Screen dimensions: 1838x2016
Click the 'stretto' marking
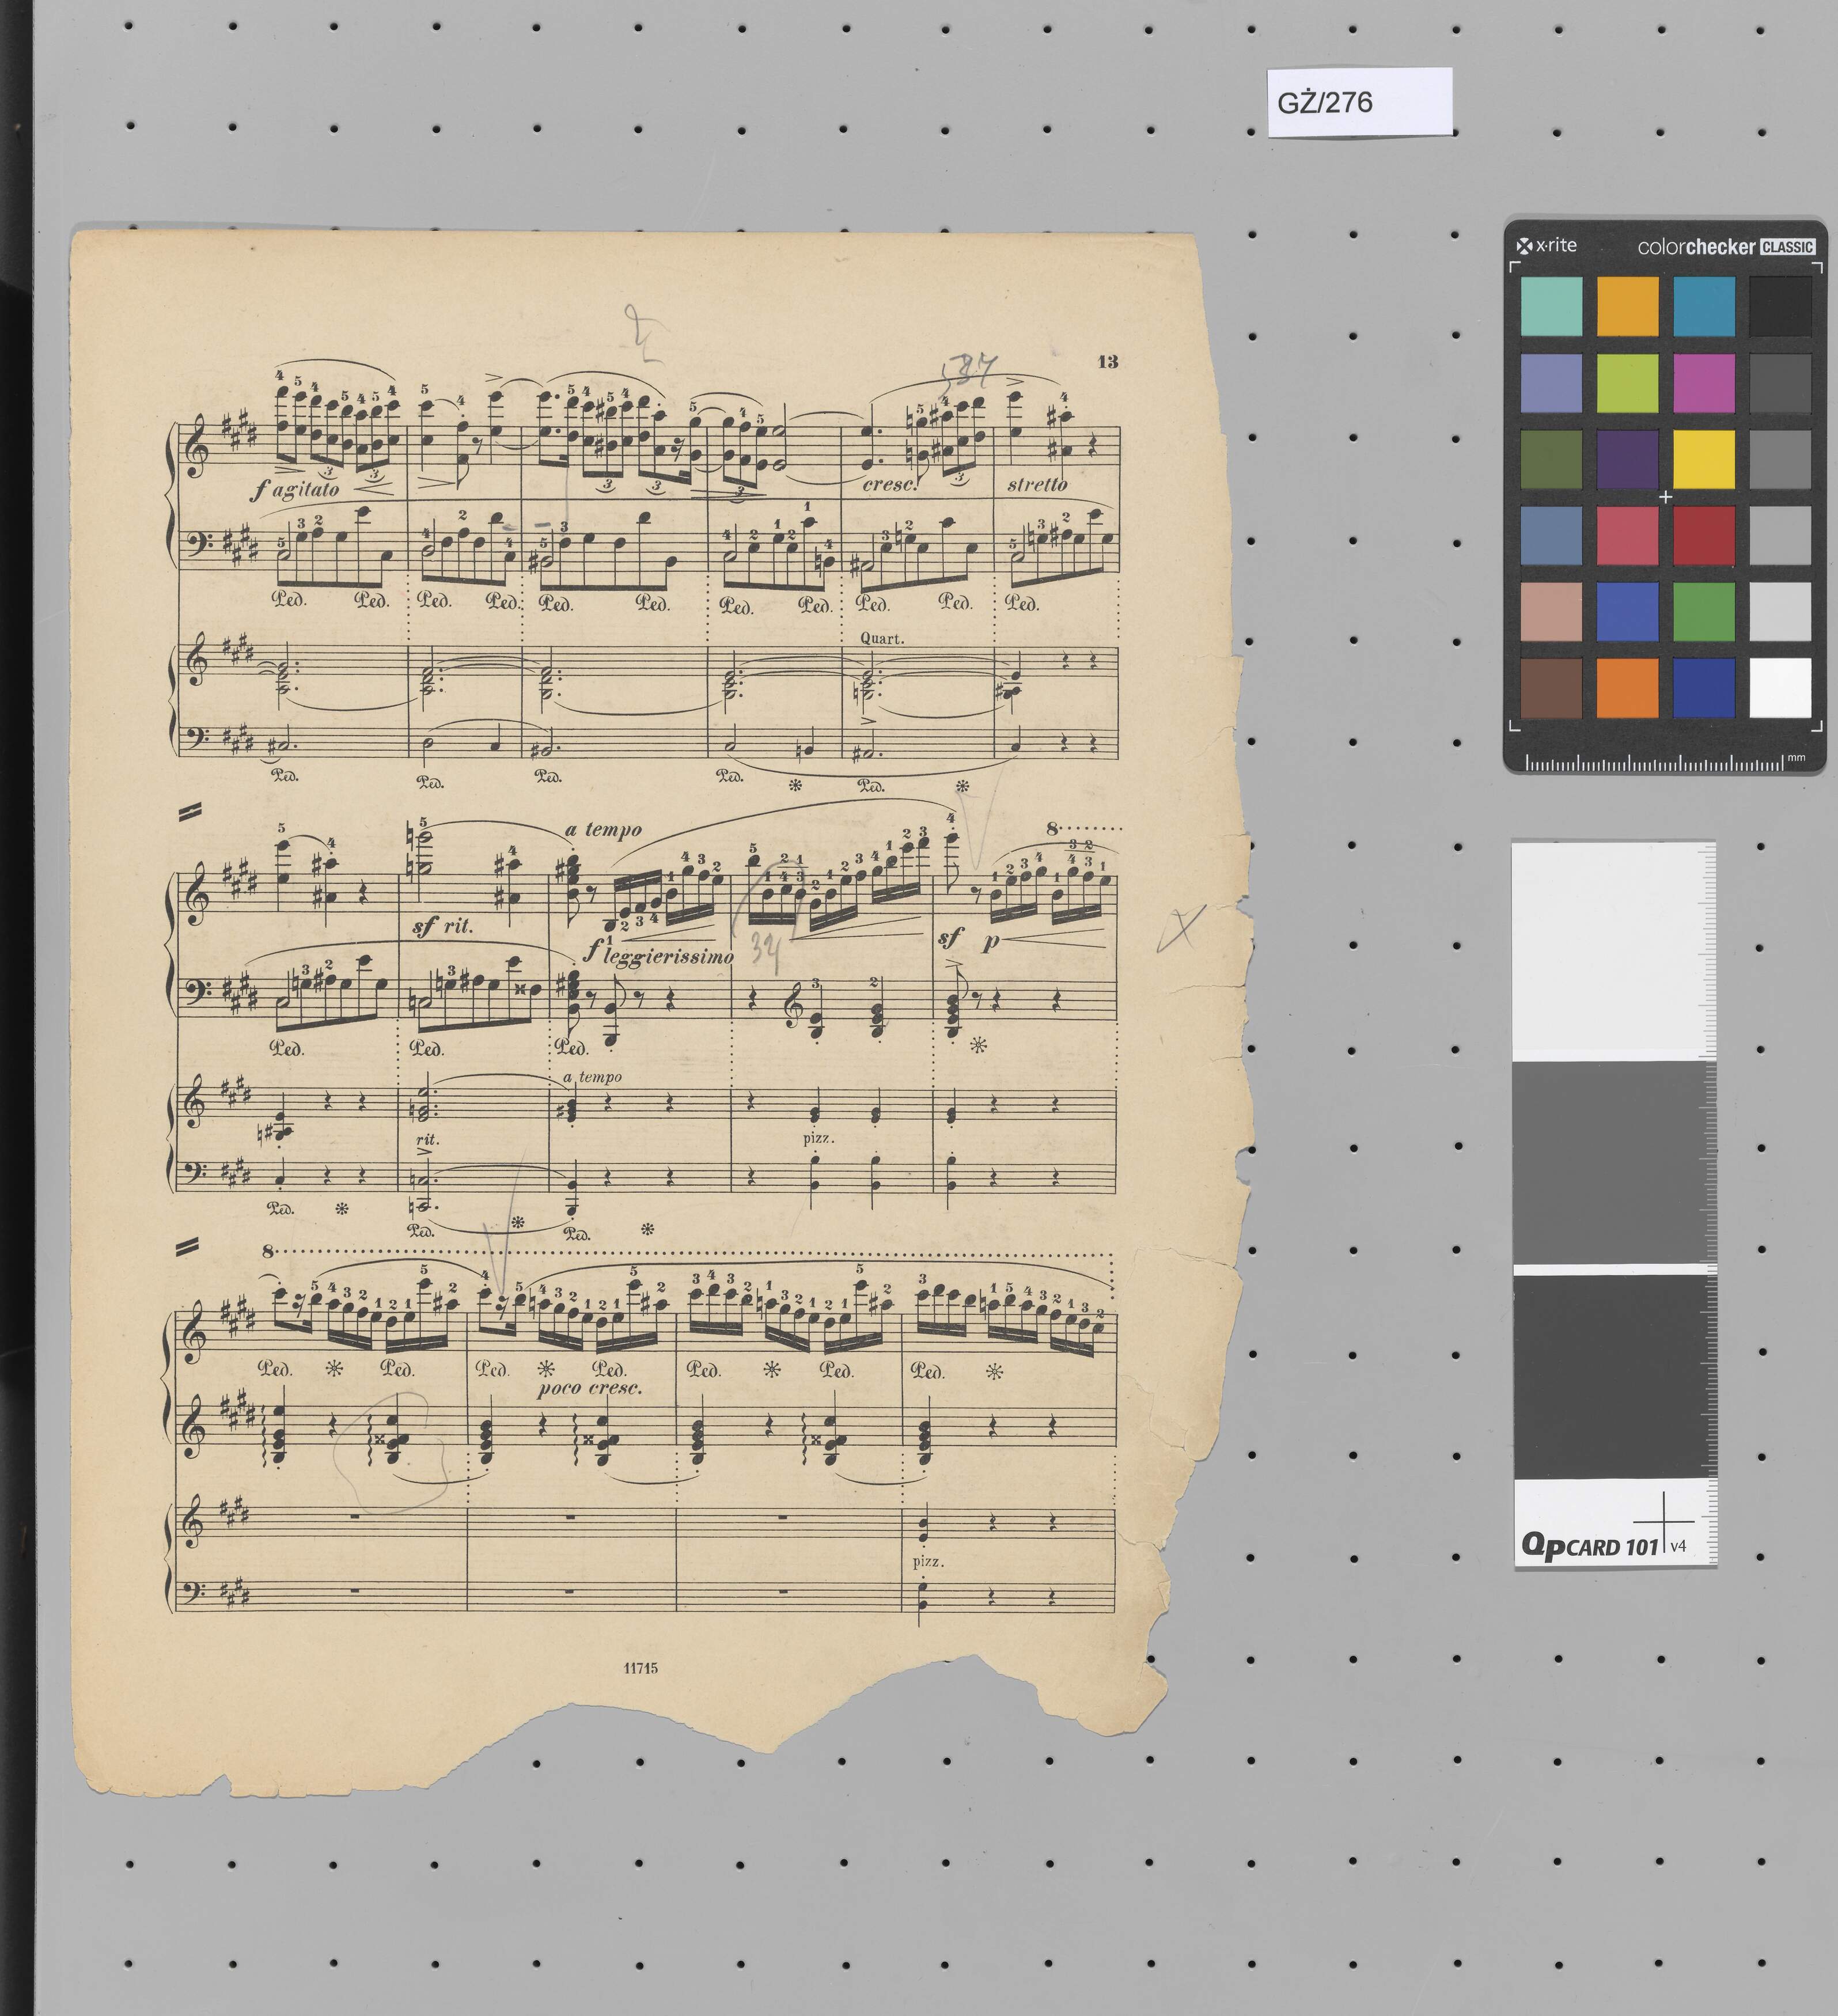coord(1037,485)
